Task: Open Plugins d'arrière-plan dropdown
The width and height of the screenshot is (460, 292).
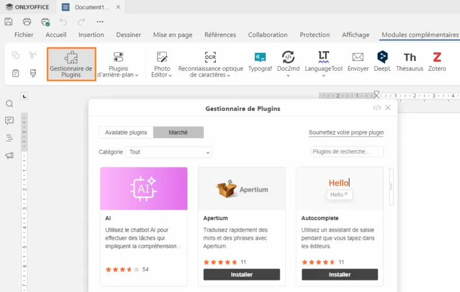Action: tap(118, 64)
